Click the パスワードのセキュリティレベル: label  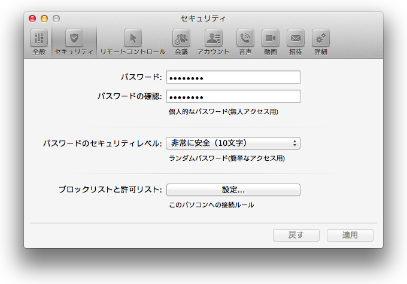[102, 143]
